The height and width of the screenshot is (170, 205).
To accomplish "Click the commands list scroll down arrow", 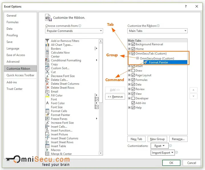I will coord(101,153).
